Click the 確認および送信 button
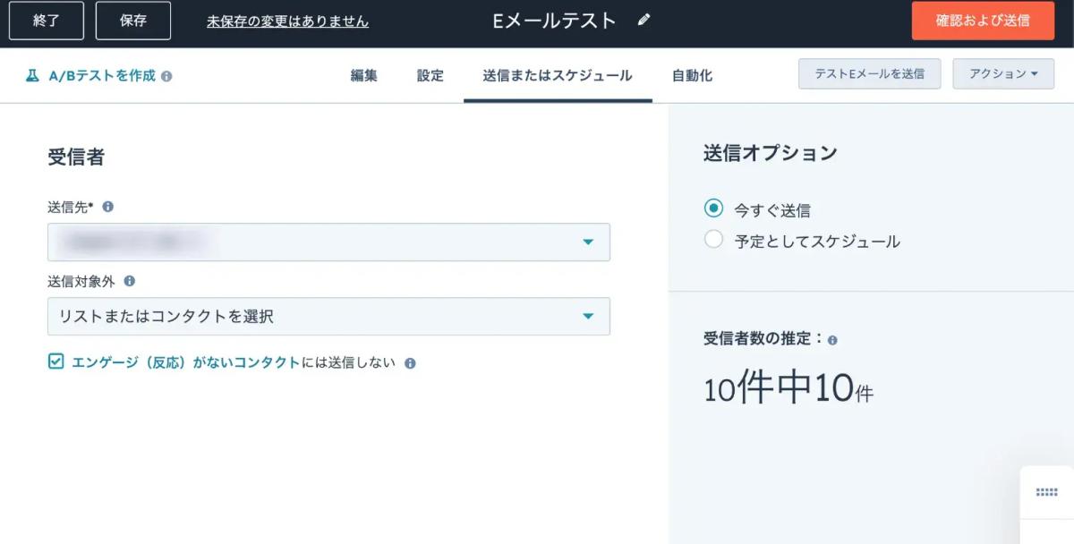This screenshot has height=544, width=1074. [x=983, y=21]
